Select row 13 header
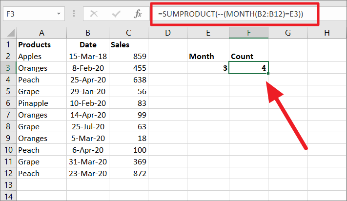347x201 pixels. coord(8,185)
